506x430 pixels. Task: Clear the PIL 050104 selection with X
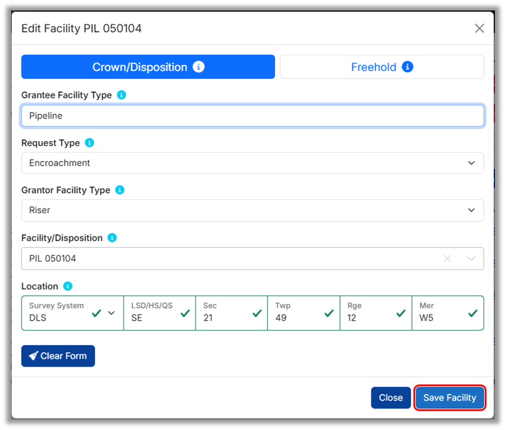(x=447, y=259)
